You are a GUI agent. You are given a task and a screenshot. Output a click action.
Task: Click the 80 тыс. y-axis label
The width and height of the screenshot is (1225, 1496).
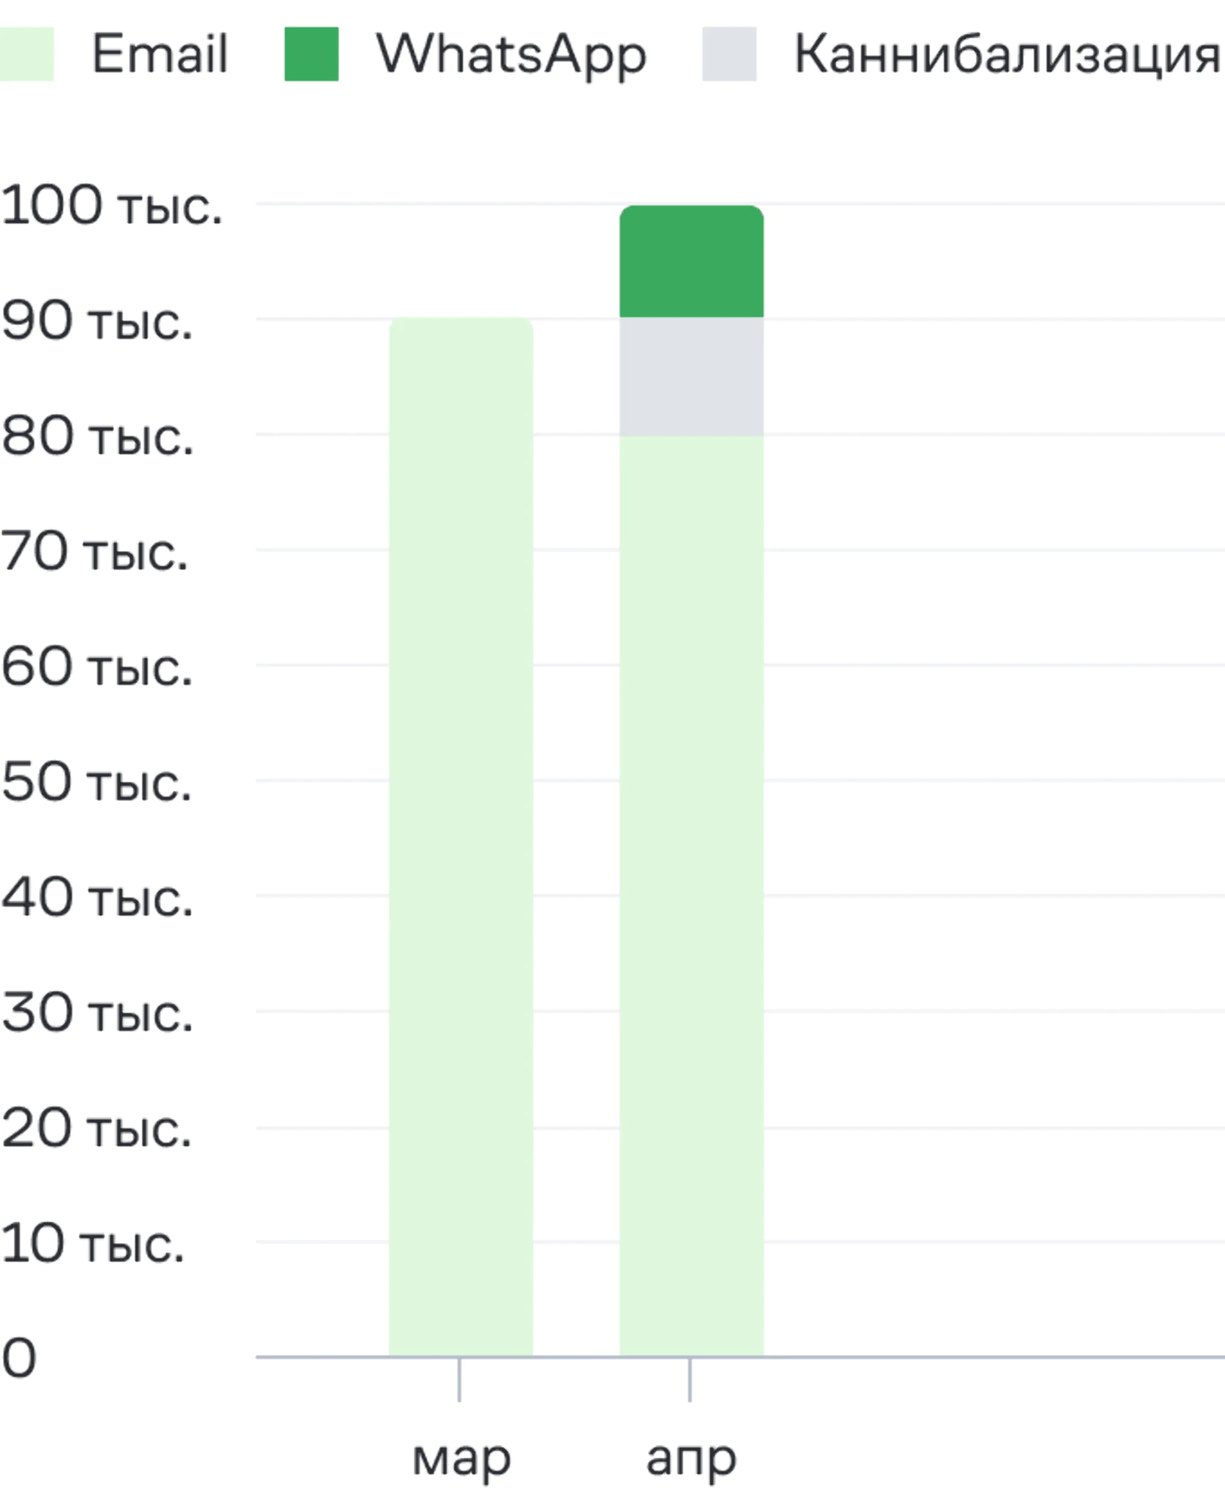pos(97,436)
